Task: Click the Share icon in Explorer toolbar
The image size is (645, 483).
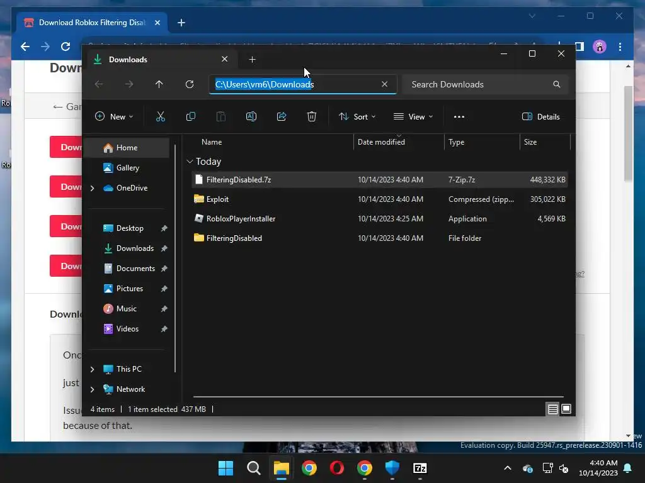Action: point(282,116)
